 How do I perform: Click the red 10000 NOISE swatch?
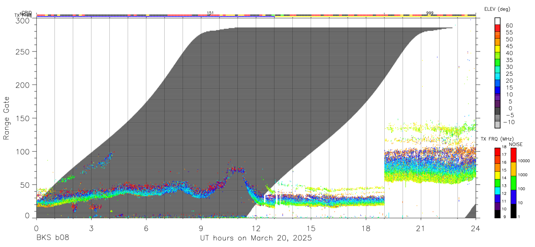(x=514, y=155)
